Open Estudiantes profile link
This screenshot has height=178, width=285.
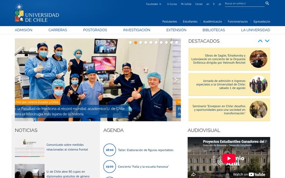click(x=190, y=21)
